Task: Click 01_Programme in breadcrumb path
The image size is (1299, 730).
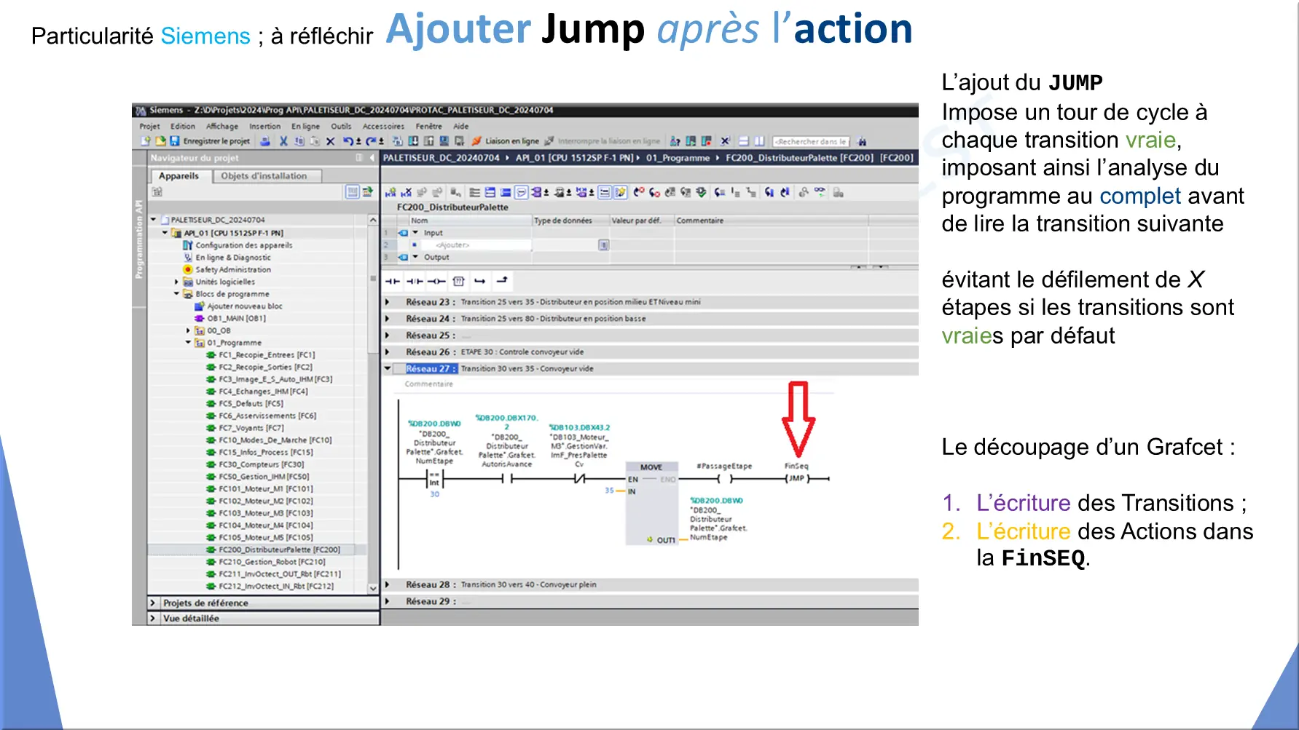Action: (x=678, y=158)
